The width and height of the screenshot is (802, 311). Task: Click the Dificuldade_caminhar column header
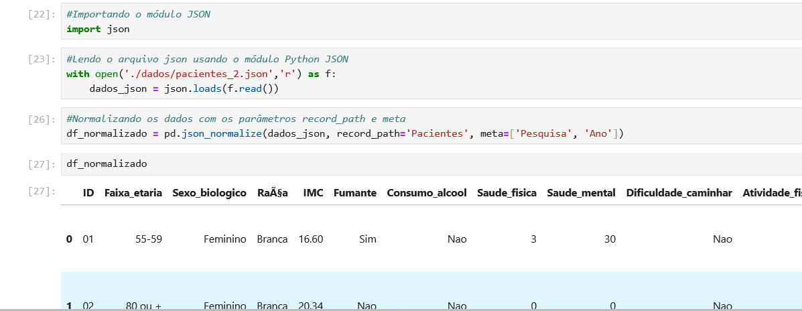pyautogui.click(x=679, y=193)
